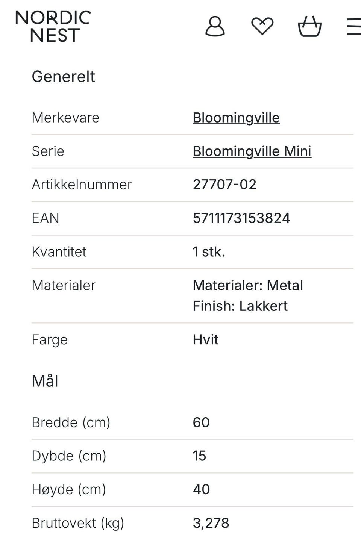Click the quantity value 1 stk.
The image size is (361, 542).
tap(209, 251)
